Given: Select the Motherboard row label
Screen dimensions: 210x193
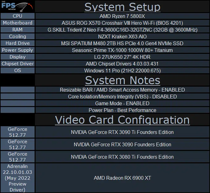Looking at the screenshot, I should click(17, 23).
